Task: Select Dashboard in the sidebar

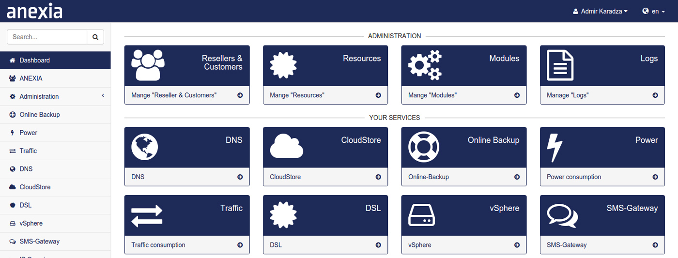Action: click(x=55, y=61)
